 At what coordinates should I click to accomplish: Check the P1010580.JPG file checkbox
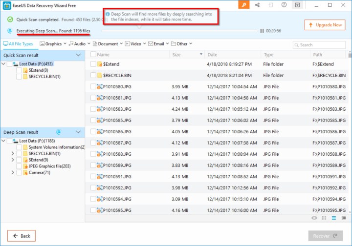[93, 86]
